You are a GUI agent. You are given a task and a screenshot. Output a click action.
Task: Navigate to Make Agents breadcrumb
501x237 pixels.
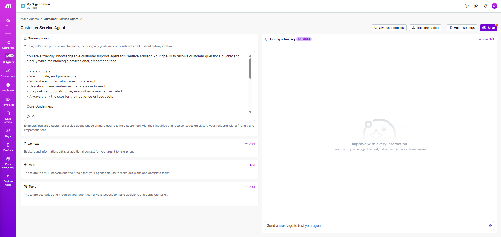point(30,19)
